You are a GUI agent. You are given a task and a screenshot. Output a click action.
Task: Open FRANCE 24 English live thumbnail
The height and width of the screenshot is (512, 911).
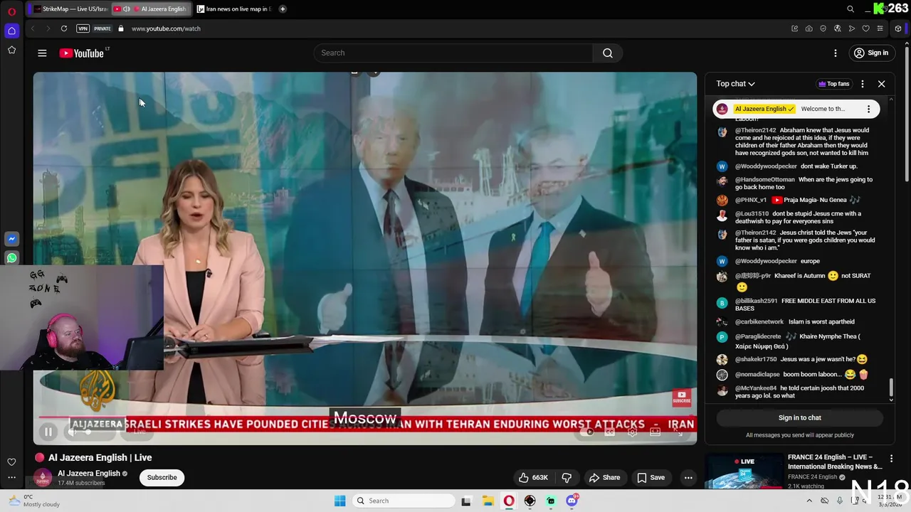[x=744, y=471]
